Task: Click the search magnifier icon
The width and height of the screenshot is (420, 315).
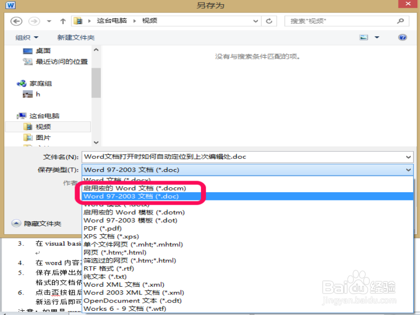Action: tap(401, 21)
